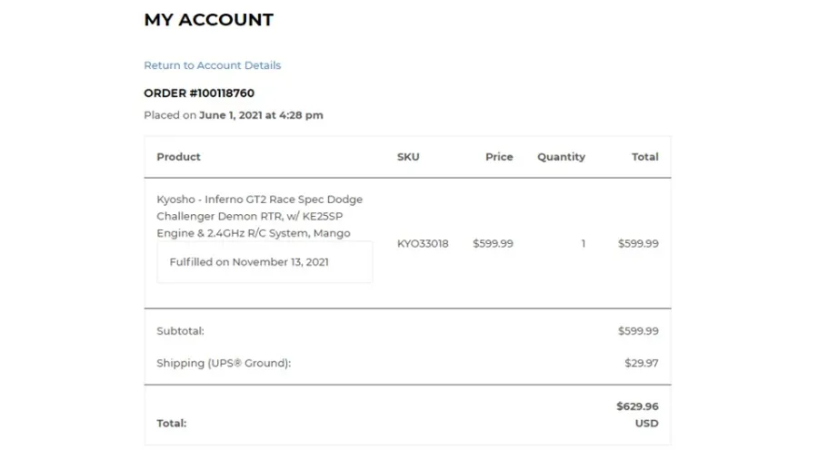Click the quantity value 1

[x=584, y=243]
